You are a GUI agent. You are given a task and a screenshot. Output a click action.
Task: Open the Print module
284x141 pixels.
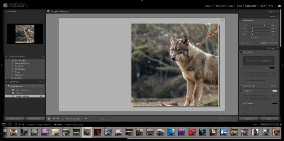[262, 6]
